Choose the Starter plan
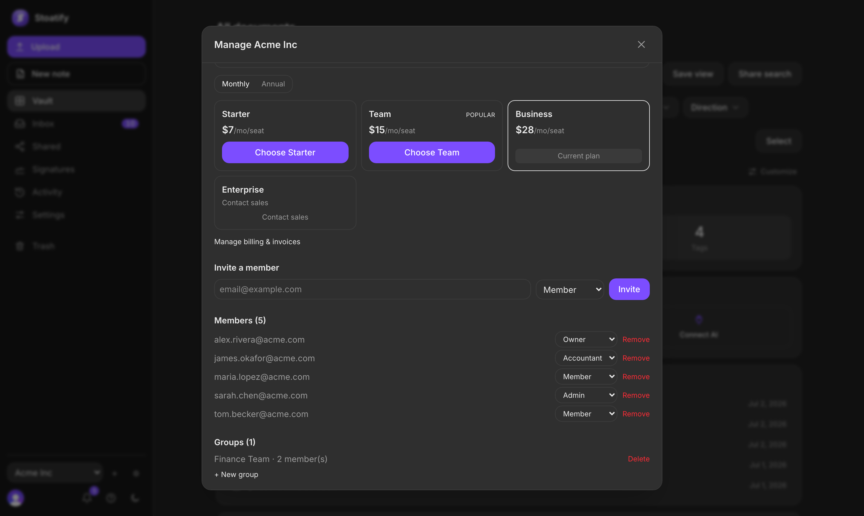The width and height of the screenshot is (864, 516). point(285,152)
